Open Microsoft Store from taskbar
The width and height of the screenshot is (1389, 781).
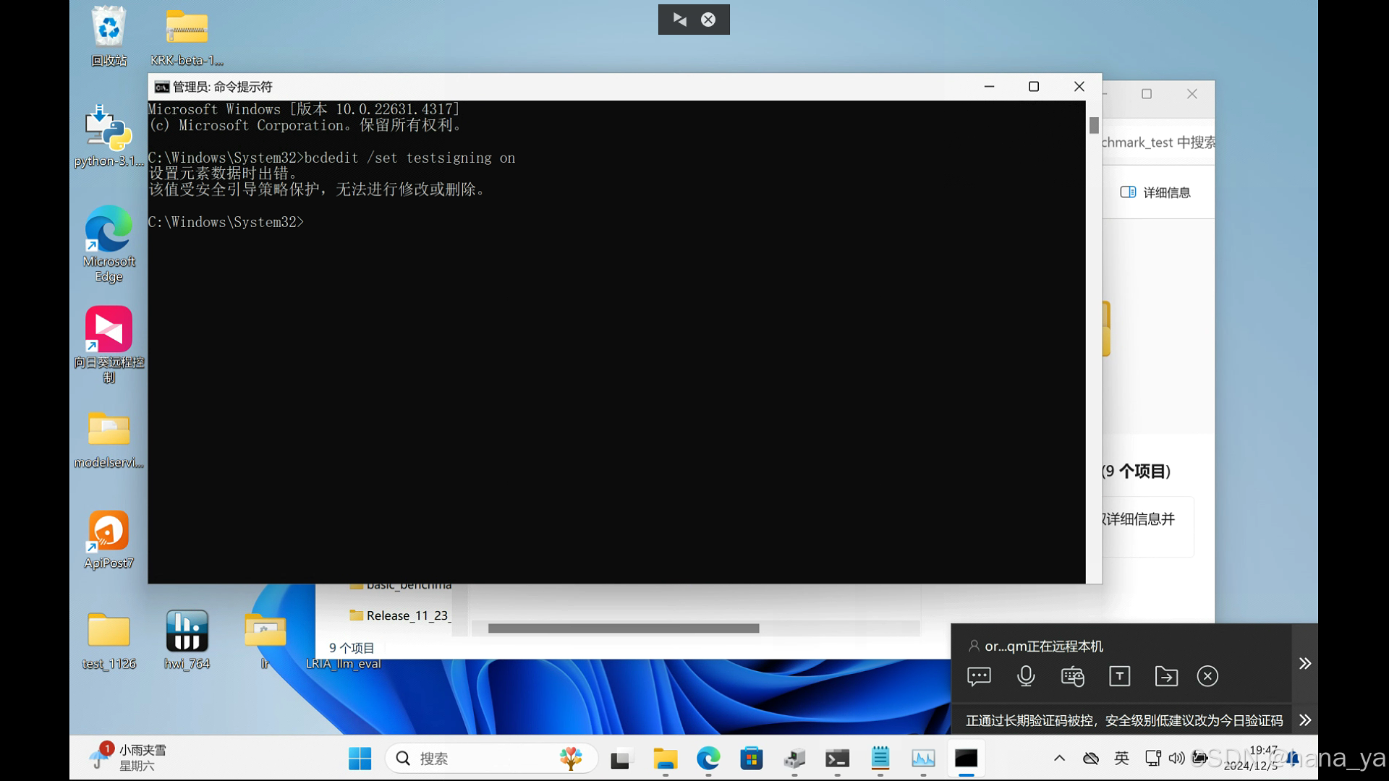[751, 758]
